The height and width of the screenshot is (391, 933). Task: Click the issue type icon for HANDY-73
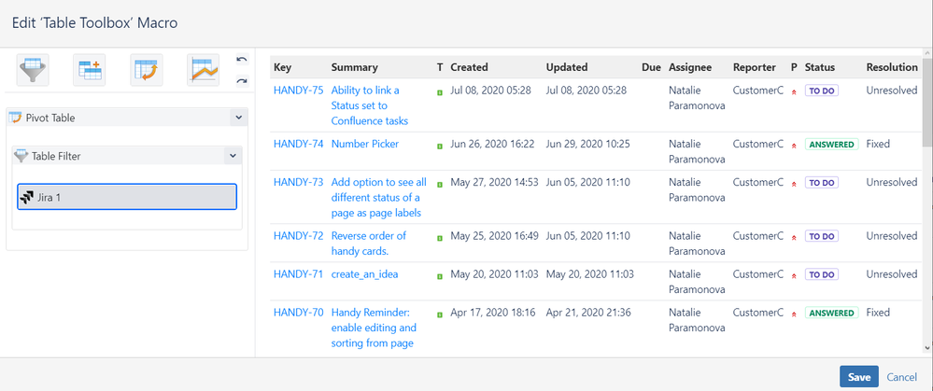(440, 184)
